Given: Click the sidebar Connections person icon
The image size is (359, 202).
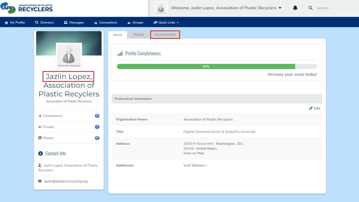Looking at the screenshot, I should pos(40,116).
